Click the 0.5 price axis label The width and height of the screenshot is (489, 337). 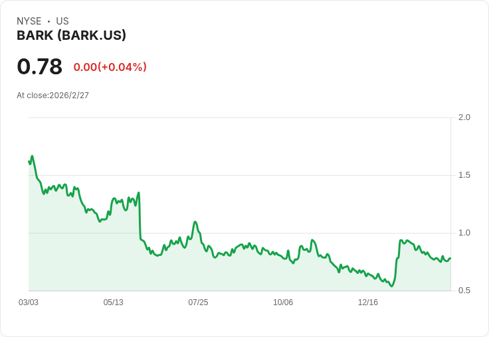[464, 291]
